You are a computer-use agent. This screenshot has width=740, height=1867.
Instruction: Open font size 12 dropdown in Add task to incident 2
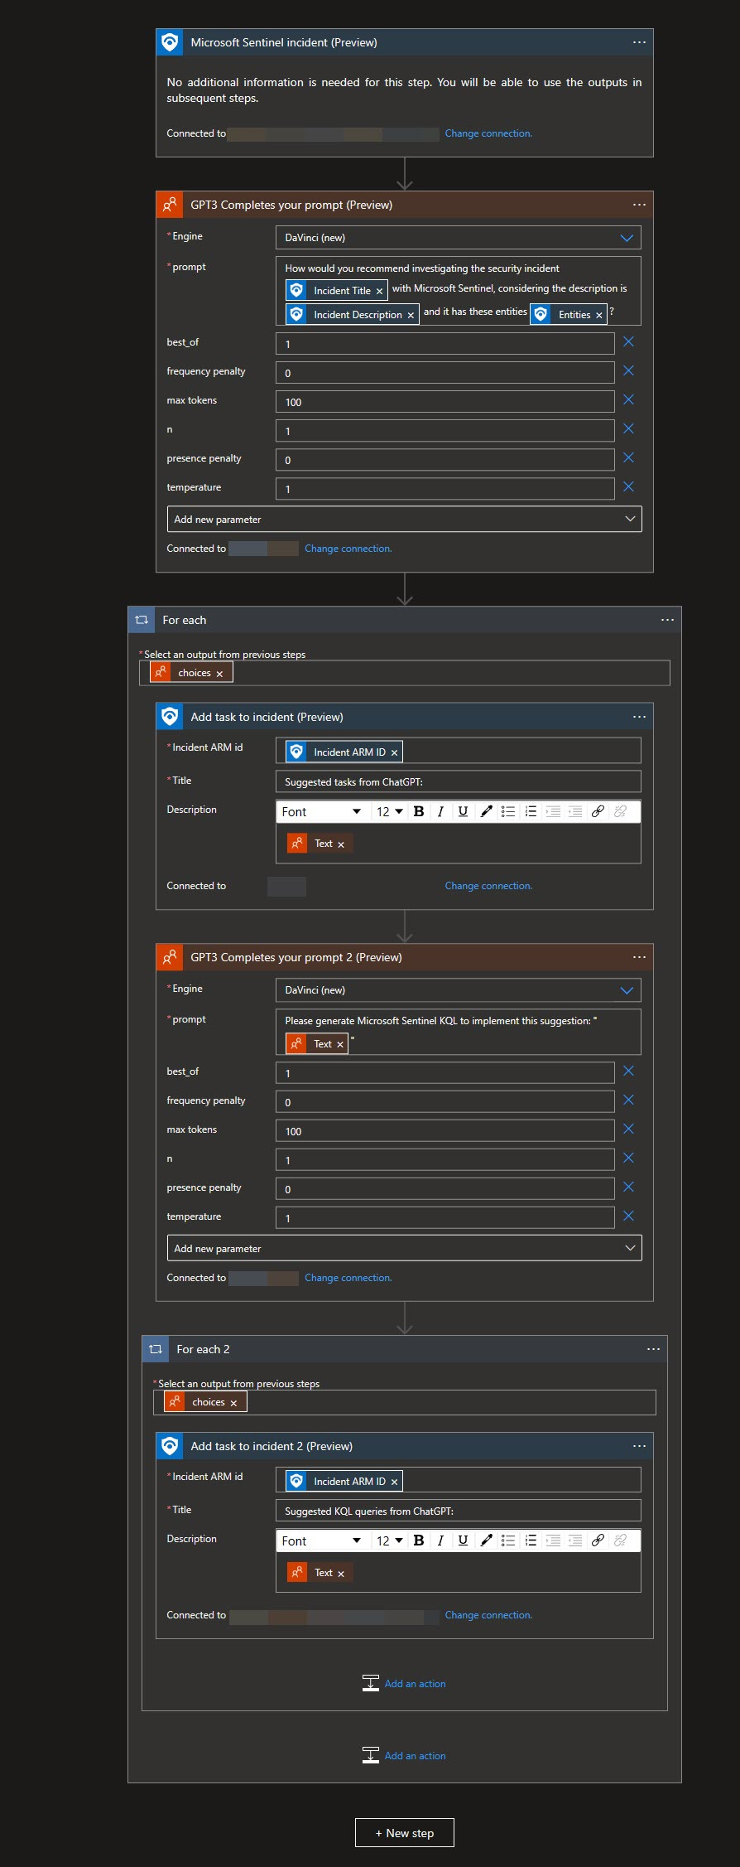tap(390, 1541)
